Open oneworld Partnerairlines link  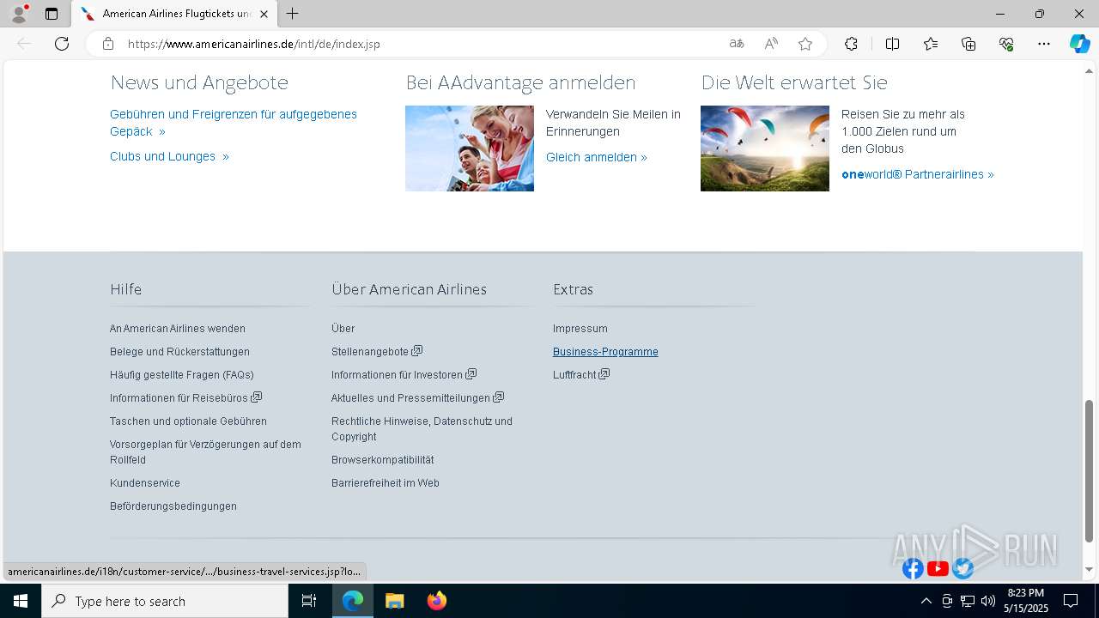918,174
